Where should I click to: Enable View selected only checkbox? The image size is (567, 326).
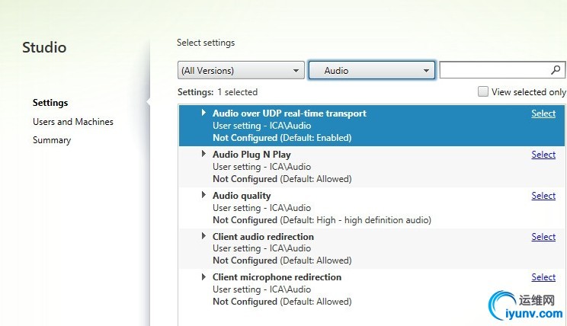(483, 91)
